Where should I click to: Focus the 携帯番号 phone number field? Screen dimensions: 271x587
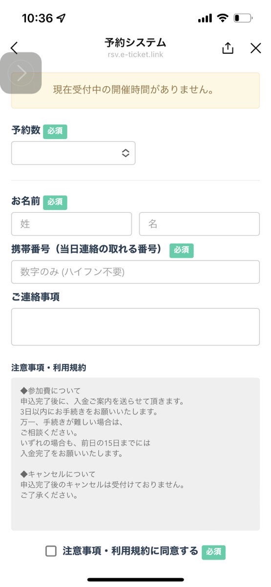[x=135, y=272]
